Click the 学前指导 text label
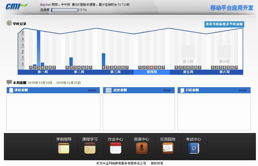This screenshot has width=258, height=166. [x=64, y=139]
